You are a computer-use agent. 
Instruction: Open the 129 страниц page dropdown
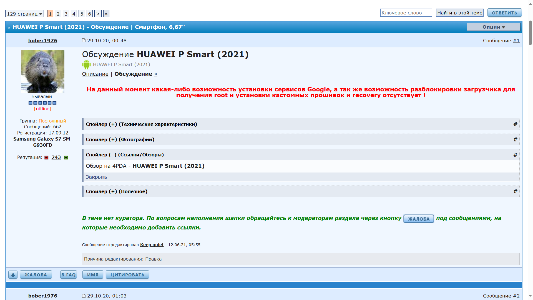[x=24, y=14]
